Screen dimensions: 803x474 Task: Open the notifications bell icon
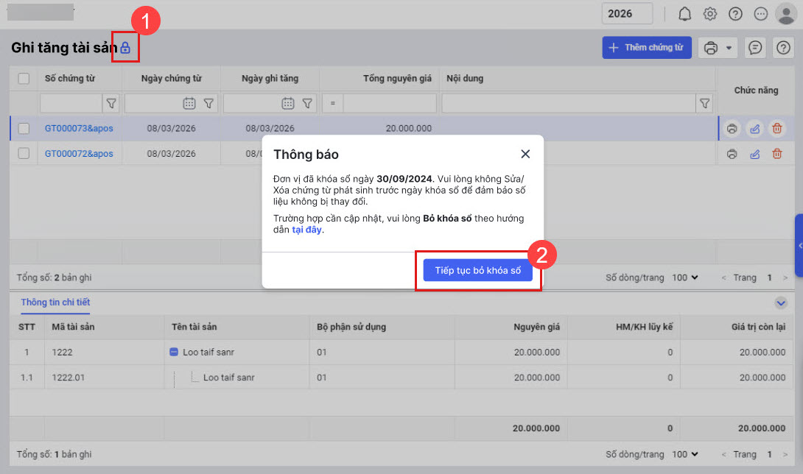point(685,14)
